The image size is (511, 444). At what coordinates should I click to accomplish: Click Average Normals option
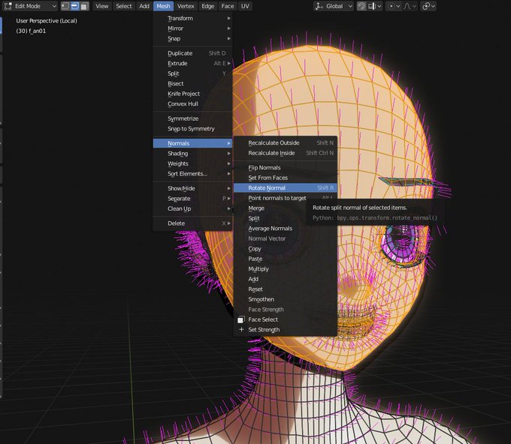click(x=270, y=228)
